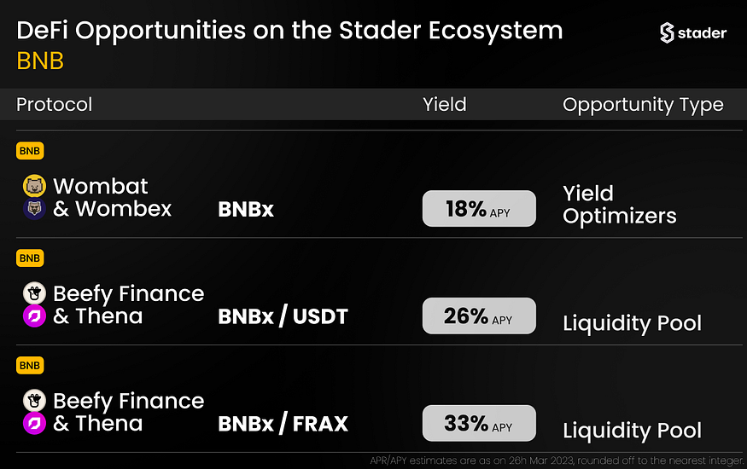747x469 pixels.
Task: Select the Opportunity Type column header
Action: (x=643, y=106)
